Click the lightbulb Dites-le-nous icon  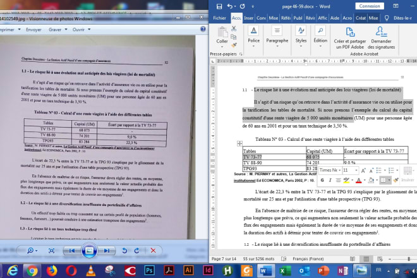click(x=387, y=18)
